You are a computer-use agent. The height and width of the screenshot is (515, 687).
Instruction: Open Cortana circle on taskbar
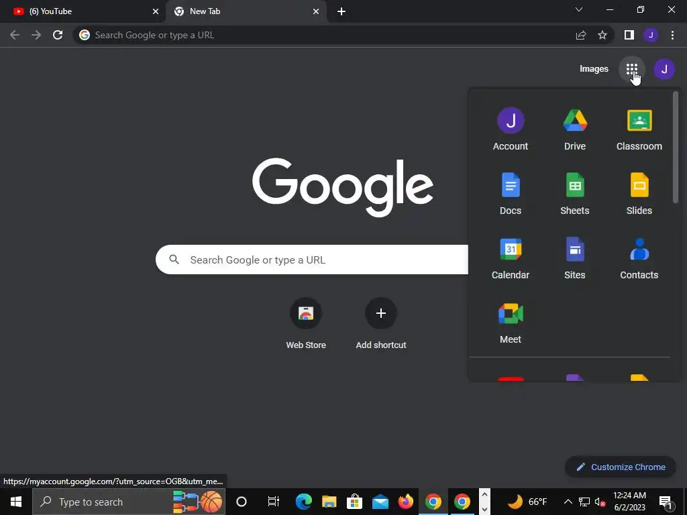tap(242, 502)
